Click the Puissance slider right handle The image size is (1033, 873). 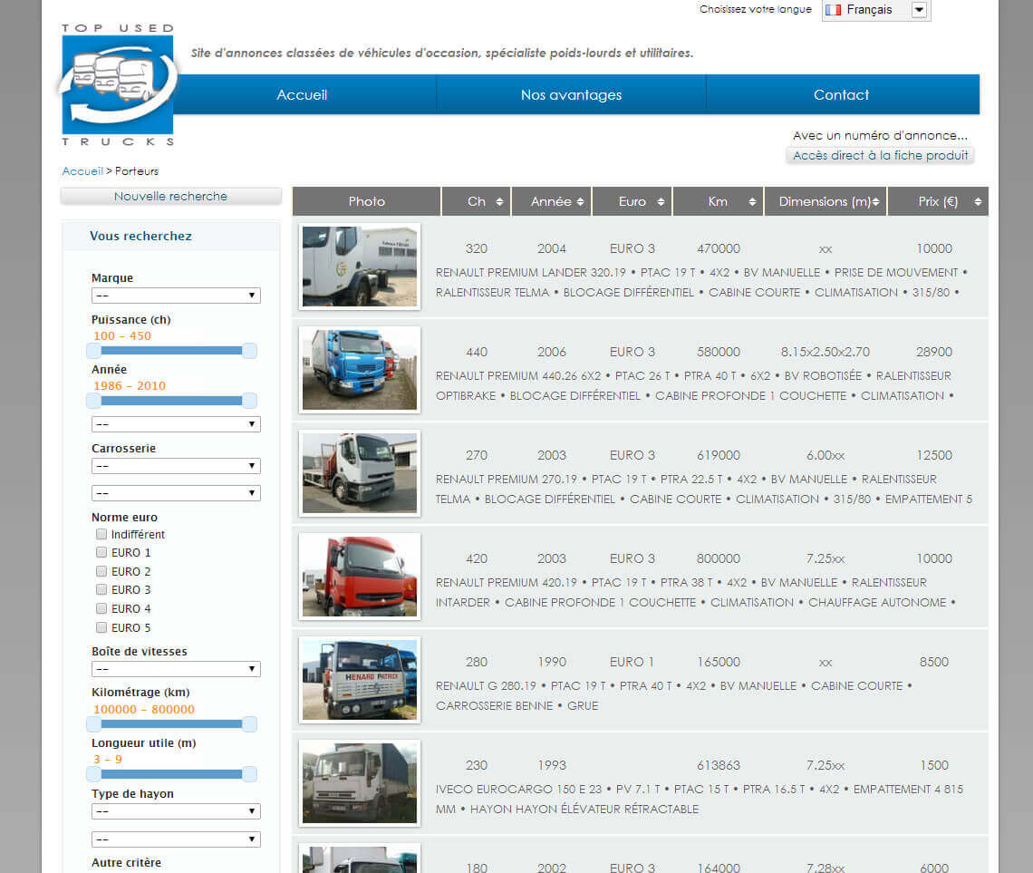click(x=249, y=351)
